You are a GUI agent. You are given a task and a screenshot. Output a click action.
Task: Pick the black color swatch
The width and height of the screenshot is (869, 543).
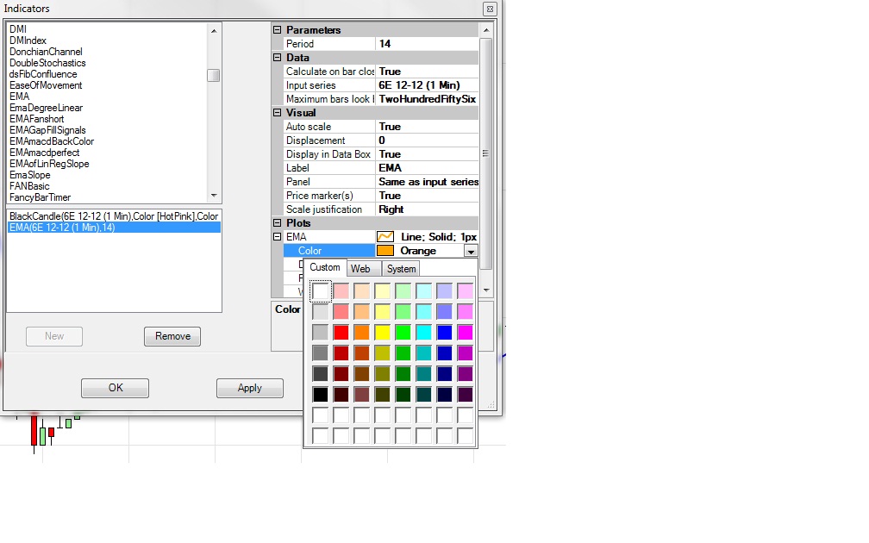click(321, 395)
